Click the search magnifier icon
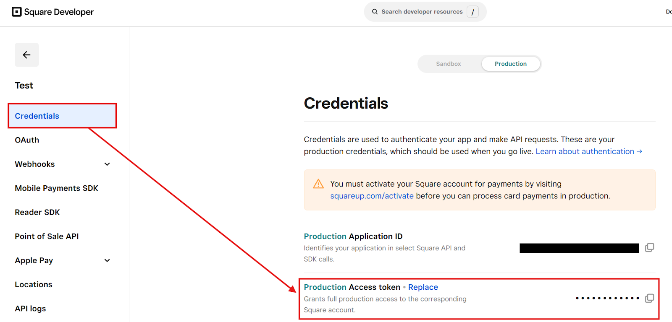The width and height of the screenshot is (672, 322). click(375, 12)
